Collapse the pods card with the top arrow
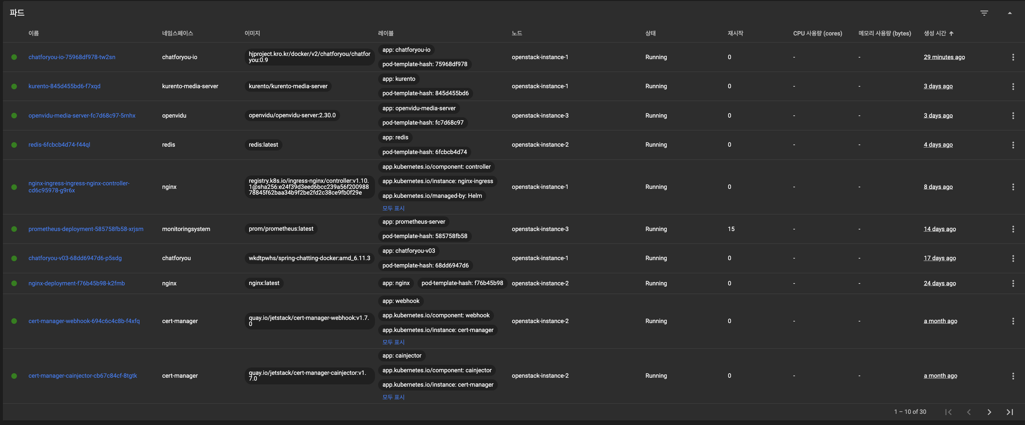Screen dimensions: 1025x425 point(1009,13)
